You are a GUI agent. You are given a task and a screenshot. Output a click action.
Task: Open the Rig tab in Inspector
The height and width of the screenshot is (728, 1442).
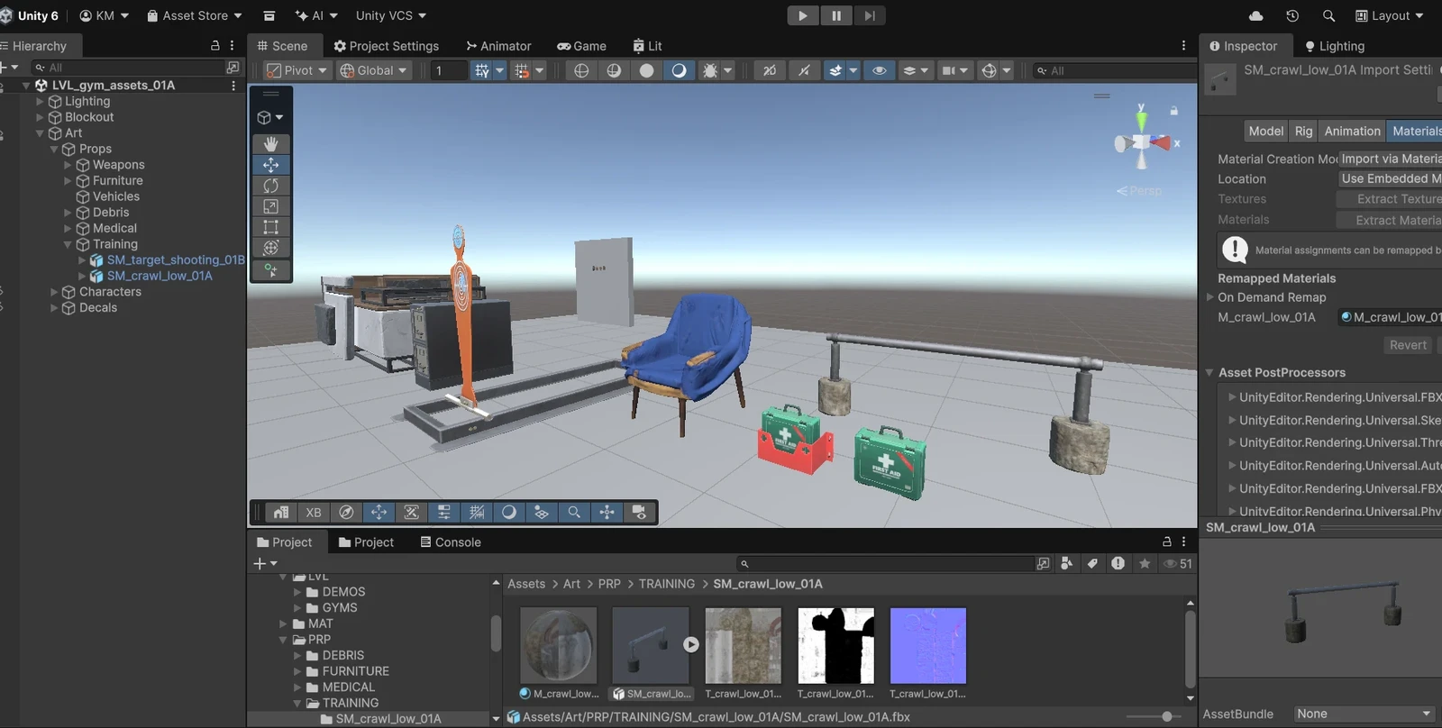point(1303,131)
